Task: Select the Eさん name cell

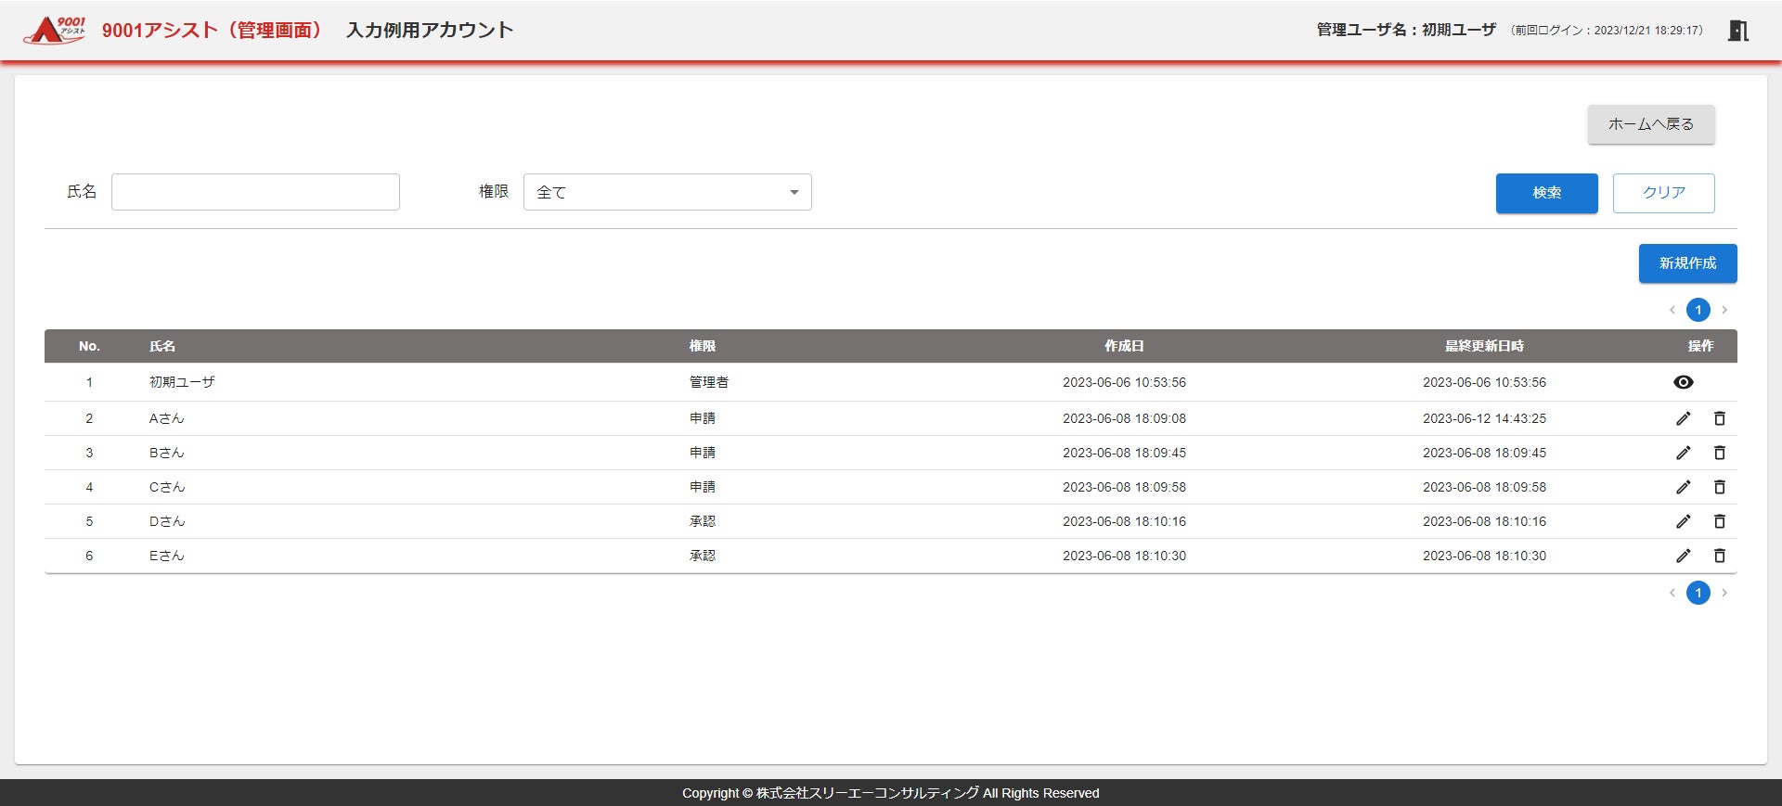Action: pos(167,556)
